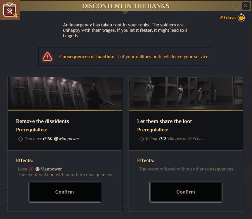Click the Let them share the loot heading
Viewport: 252px width, 219px height.
pyautogui.click(x=164, y=121)
